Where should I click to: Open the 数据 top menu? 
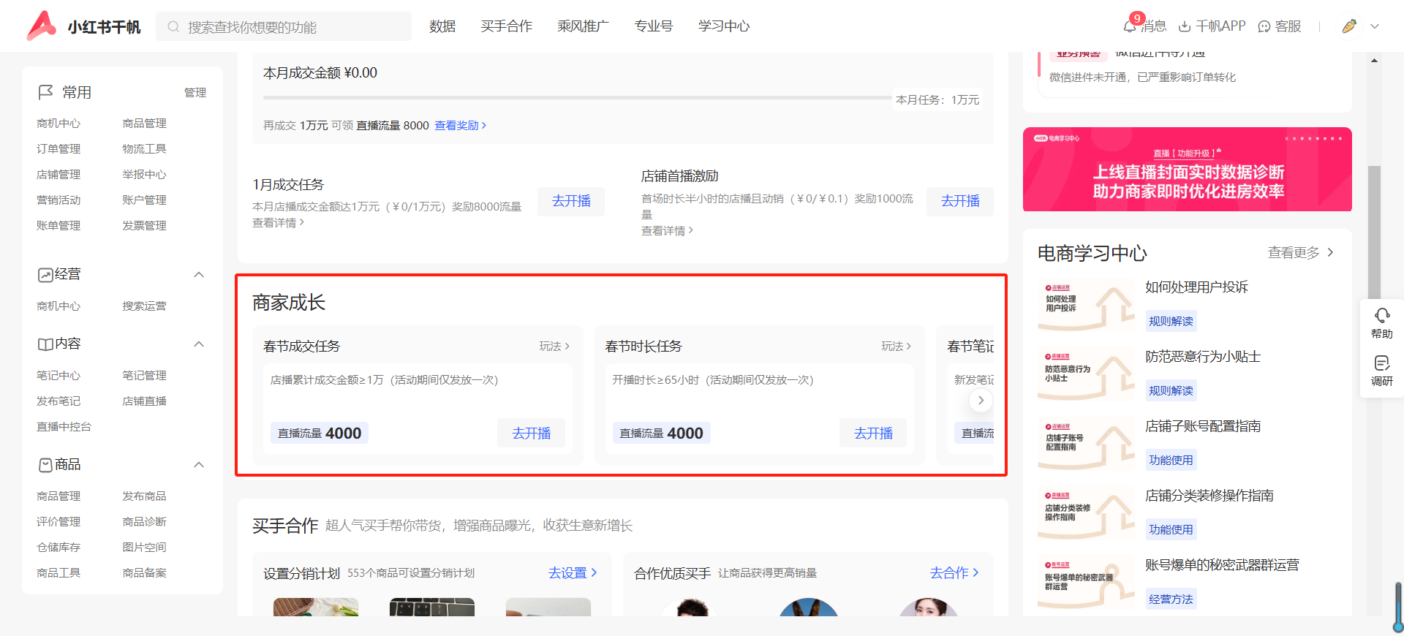(442, 26)
